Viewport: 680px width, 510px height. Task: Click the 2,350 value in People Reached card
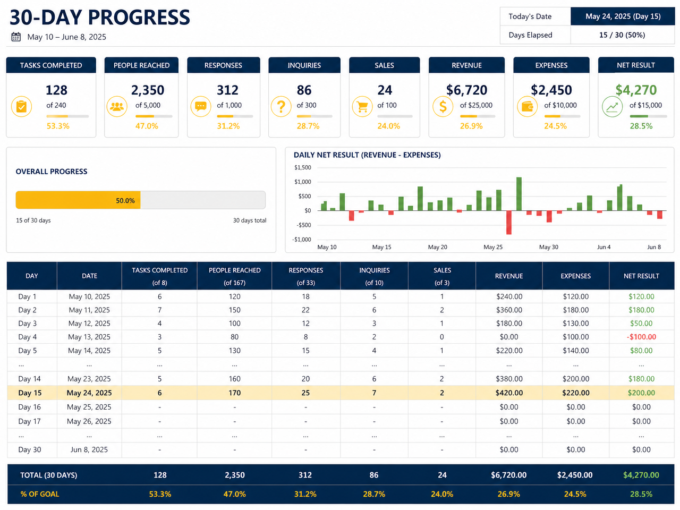point(148,90)
